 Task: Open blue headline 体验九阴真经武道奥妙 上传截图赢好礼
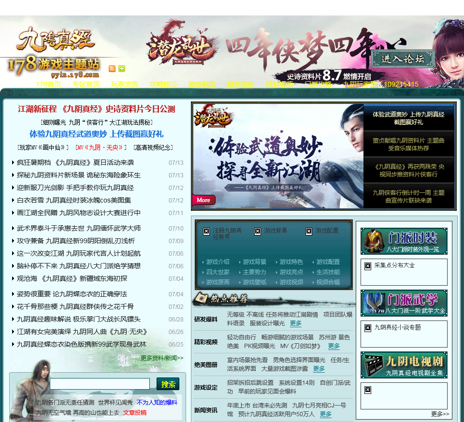[x=97, y=134]
